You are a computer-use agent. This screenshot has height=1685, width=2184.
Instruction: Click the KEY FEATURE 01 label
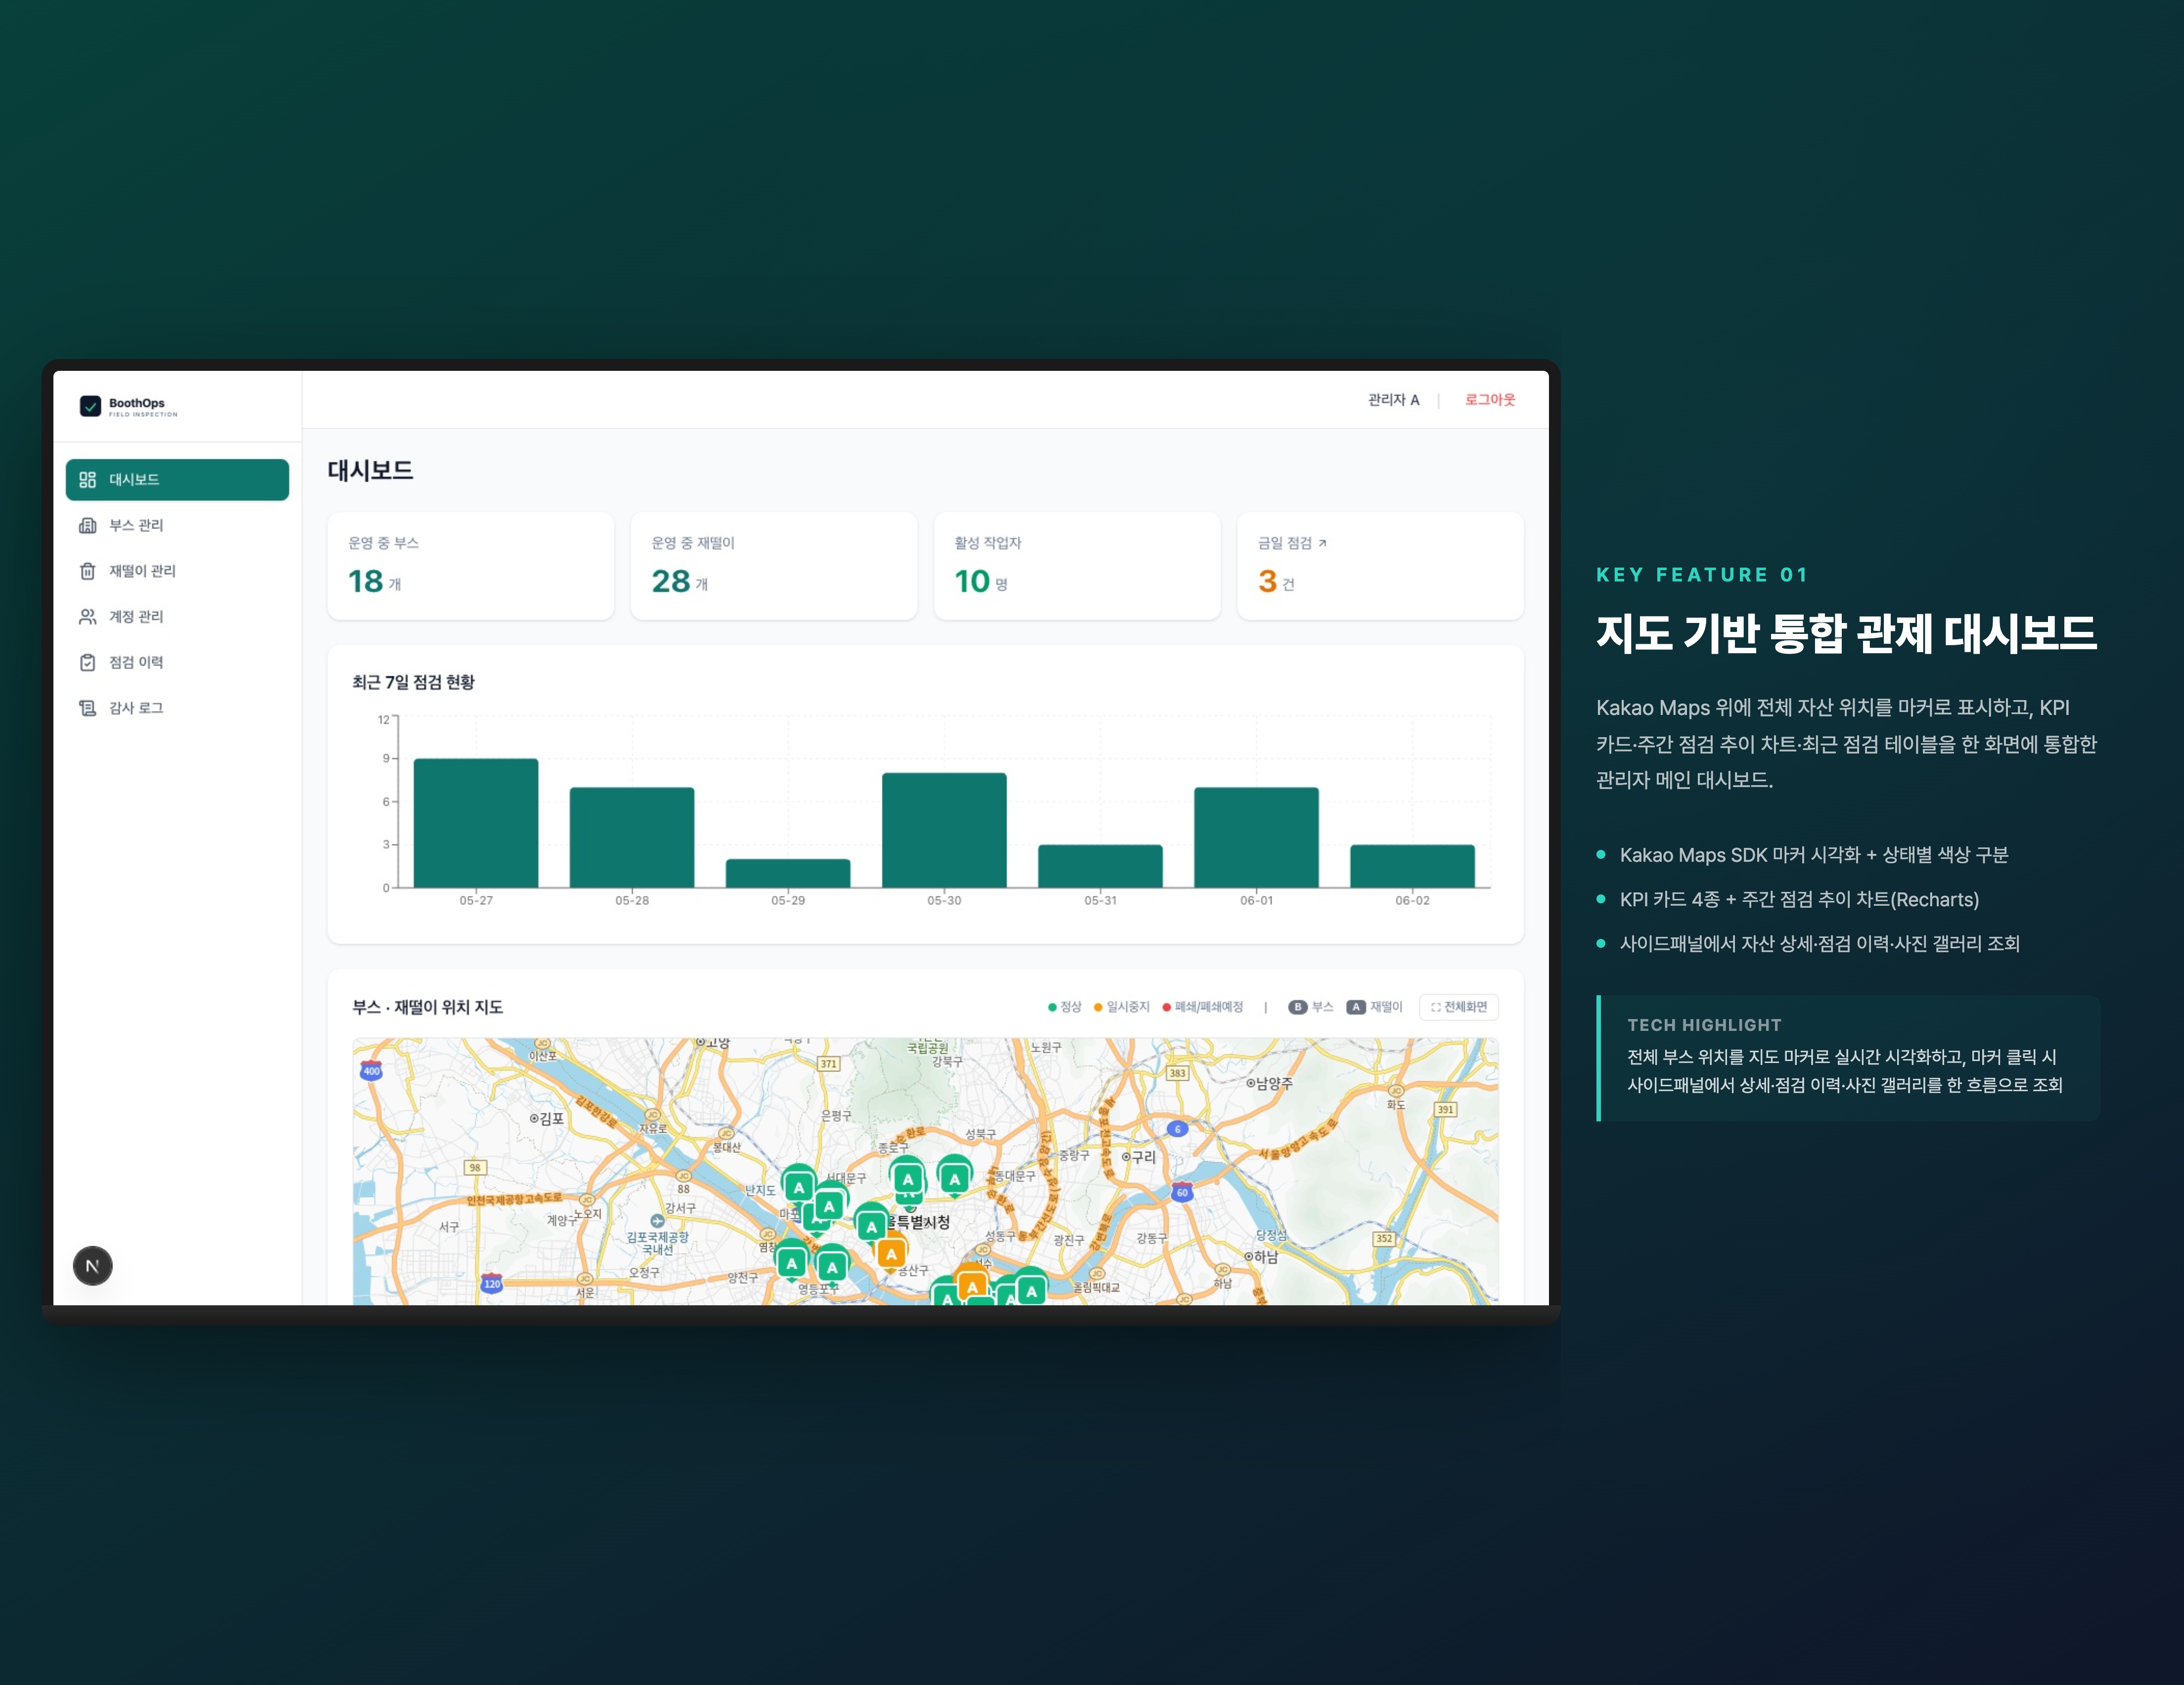[x=1702, y=575]
